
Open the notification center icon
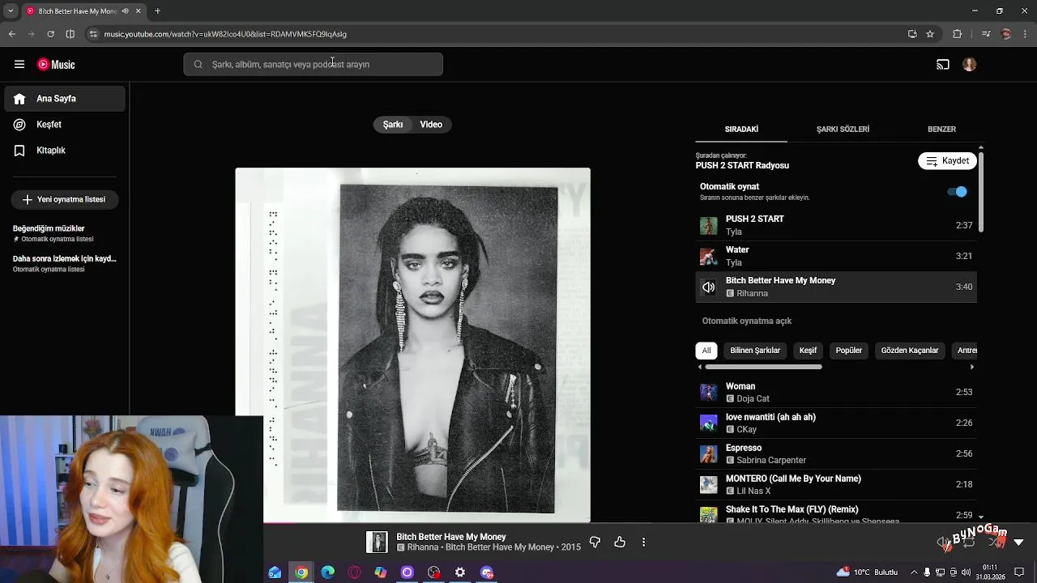coord(1019,572)
